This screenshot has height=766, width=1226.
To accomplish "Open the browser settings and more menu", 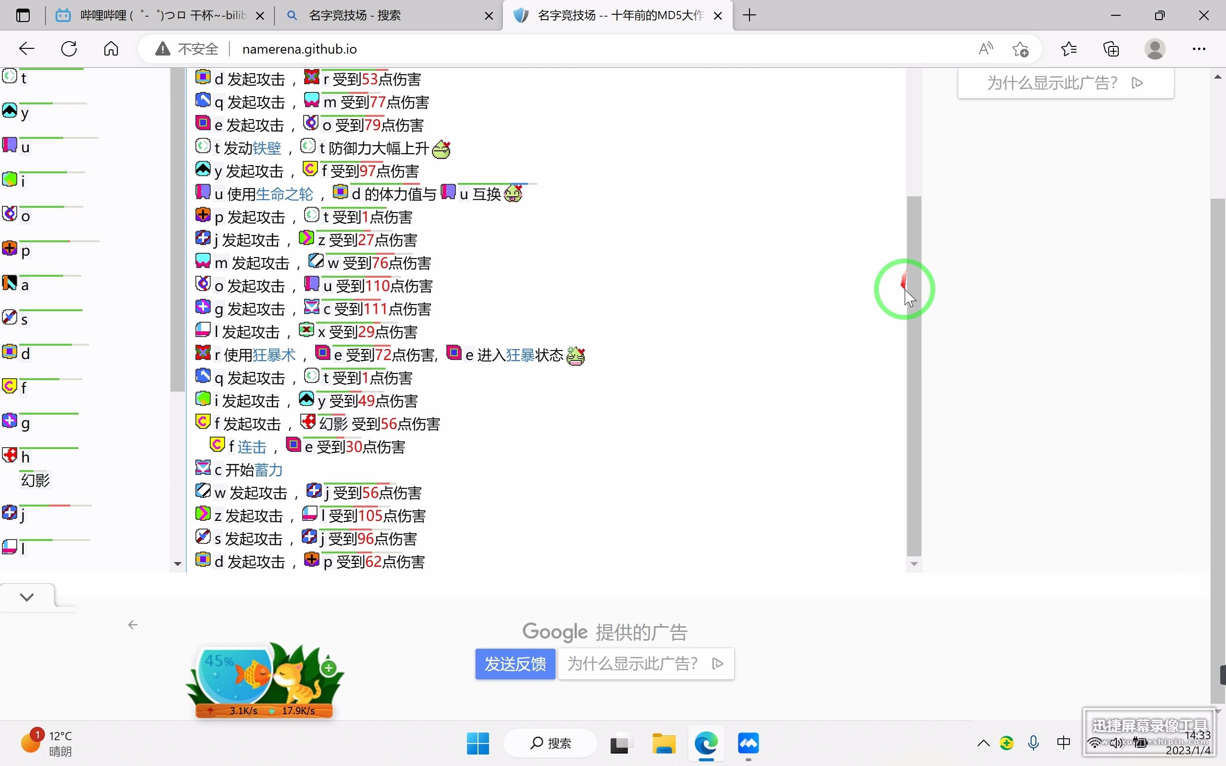I will coord(1199,49).
